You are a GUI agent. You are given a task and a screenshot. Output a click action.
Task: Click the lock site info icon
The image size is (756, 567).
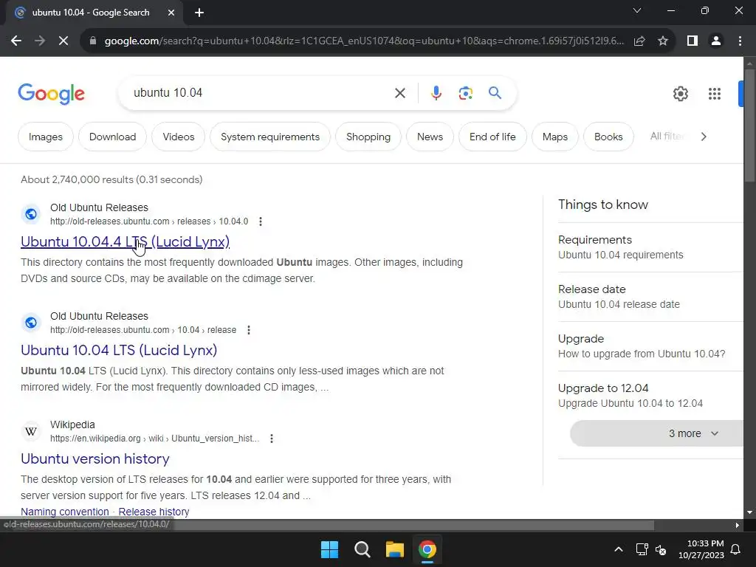[93, 41]
